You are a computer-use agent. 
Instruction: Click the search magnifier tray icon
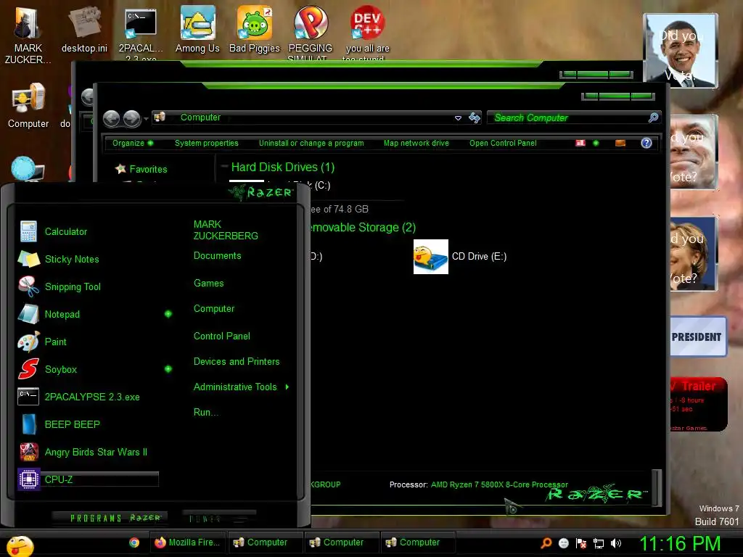coord(546,543)
